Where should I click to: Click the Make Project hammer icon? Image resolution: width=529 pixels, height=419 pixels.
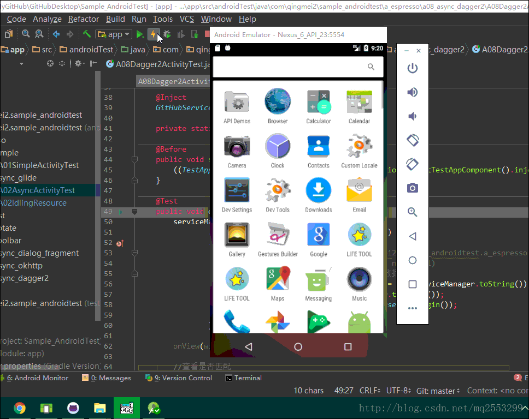(x=87, y=34)
